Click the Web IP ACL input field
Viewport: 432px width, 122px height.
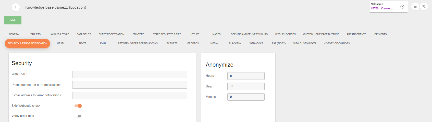[130, 74]
